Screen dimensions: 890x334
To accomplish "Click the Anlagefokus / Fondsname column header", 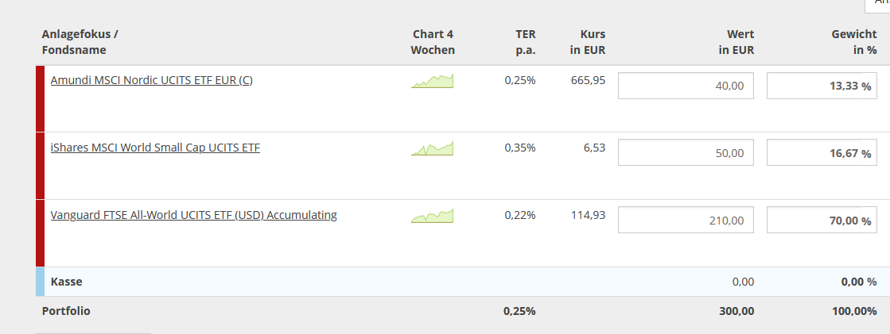I will (80, 42).
